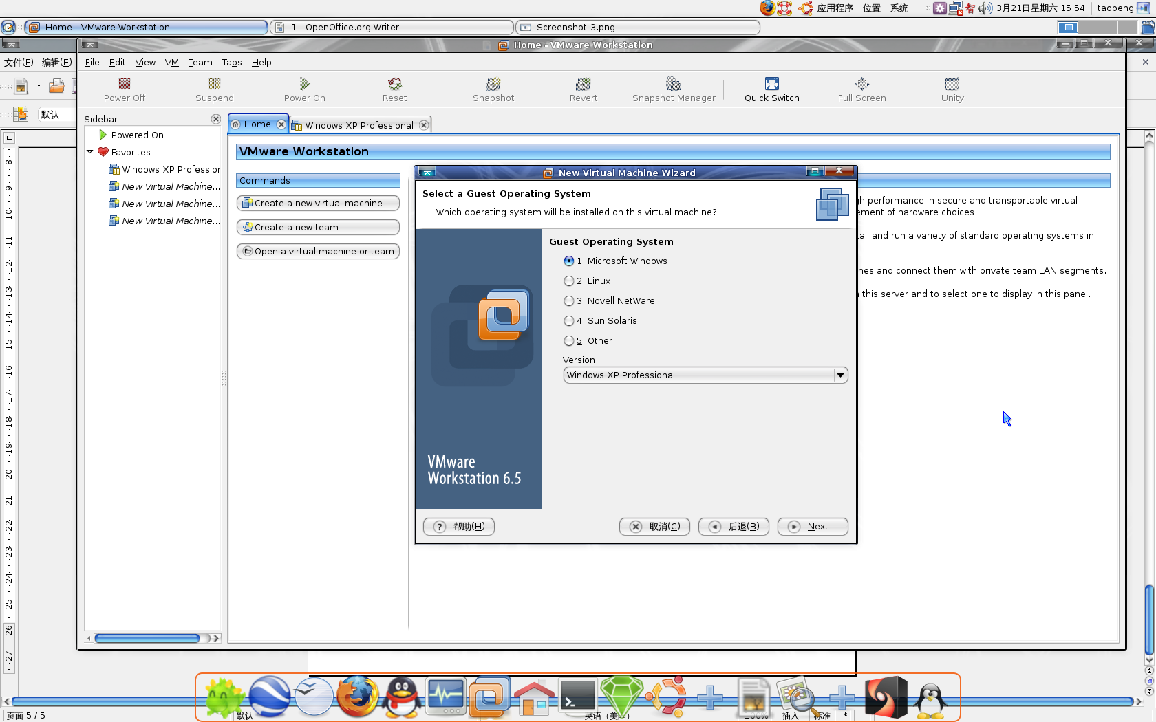Open the File menu in VMware
Screen dimensions: 1156x722
[x=92, y=62]
